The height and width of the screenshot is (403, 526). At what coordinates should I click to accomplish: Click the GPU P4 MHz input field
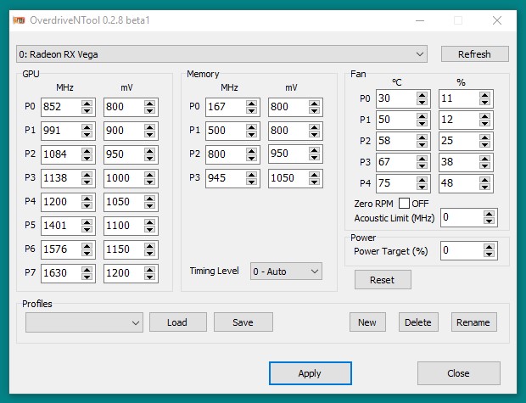pyautogui.click(x=61, y=203)
